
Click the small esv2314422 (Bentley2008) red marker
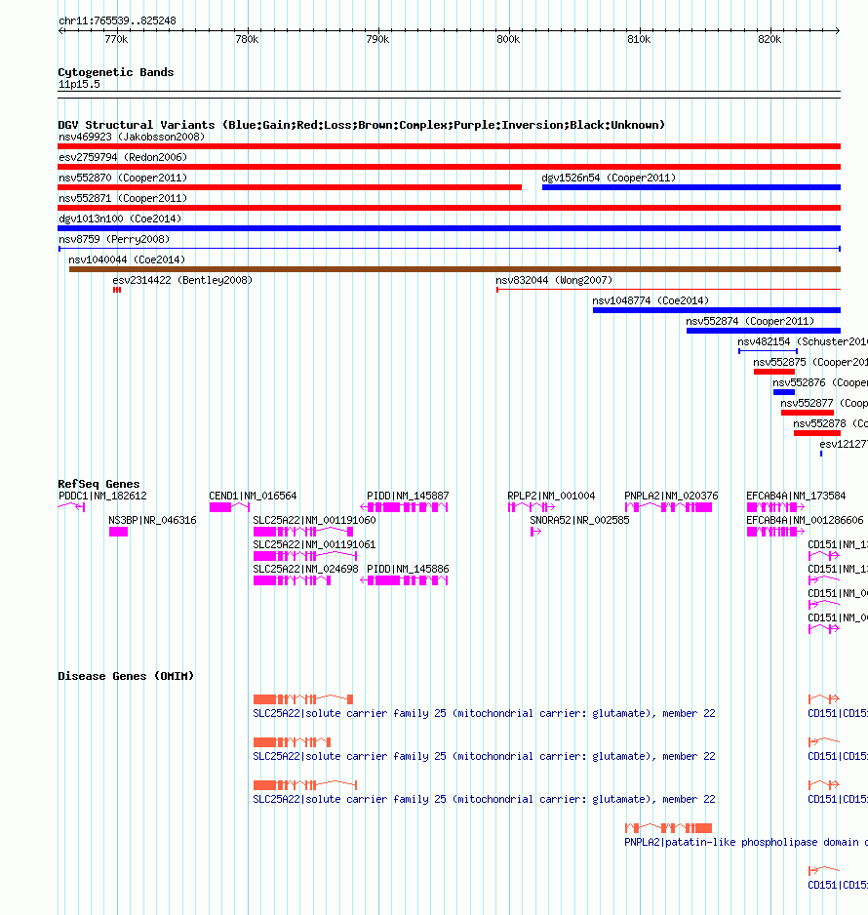point(117,290)
